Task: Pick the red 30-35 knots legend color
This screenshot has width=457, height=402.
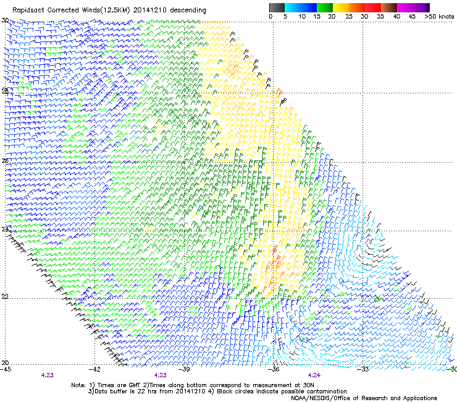Action: pos(373,7)
